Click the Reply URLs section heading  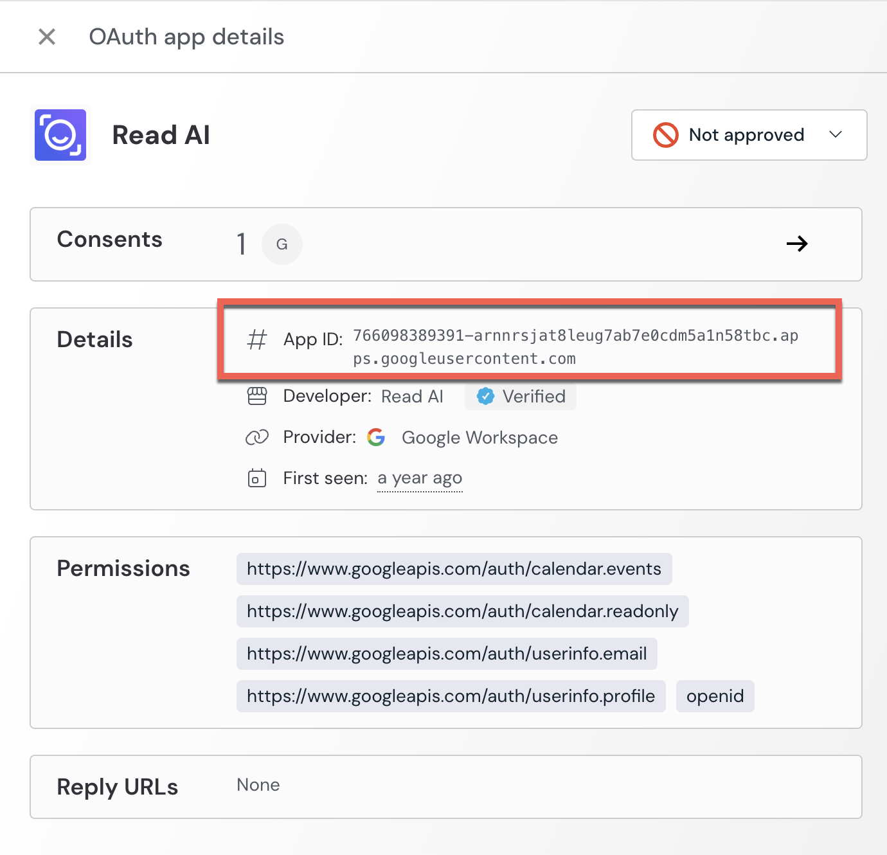[118, 787]
